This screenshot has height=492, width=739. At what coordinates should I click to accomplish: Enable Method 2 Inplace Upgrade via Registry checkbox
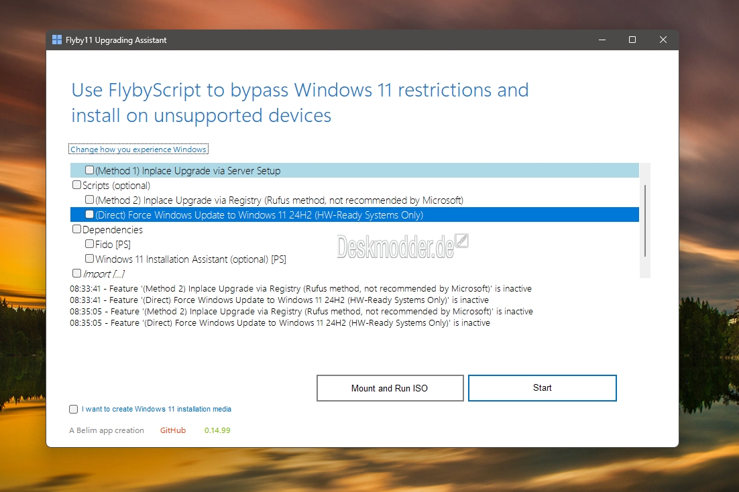(90, 199)
